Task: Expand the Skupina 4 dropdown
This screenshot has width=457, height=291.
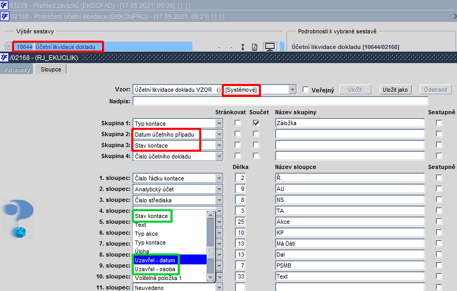Action: coord(219,156)
